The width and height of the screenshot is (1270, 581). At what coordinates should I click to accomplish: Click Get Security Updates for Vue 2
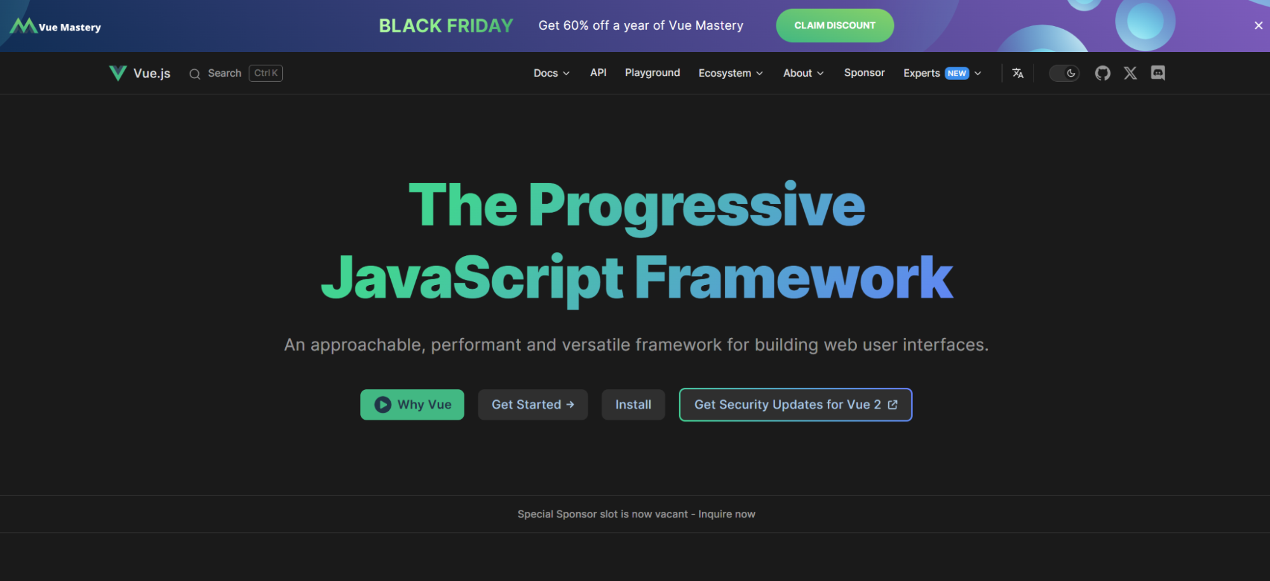point(795,404)
